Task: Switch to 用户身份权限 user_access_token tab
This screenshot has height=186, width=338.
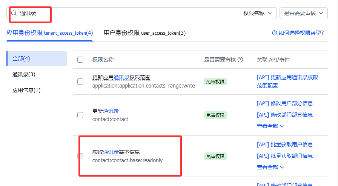Action: 144,33
